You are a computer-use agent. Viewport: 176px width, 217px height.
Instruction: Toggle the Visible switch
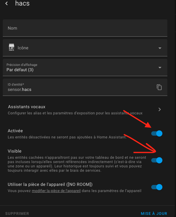(x=157, y=160)
